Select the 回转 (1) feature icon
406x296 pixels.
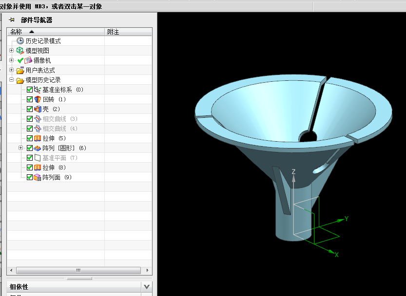pos(38,99)
